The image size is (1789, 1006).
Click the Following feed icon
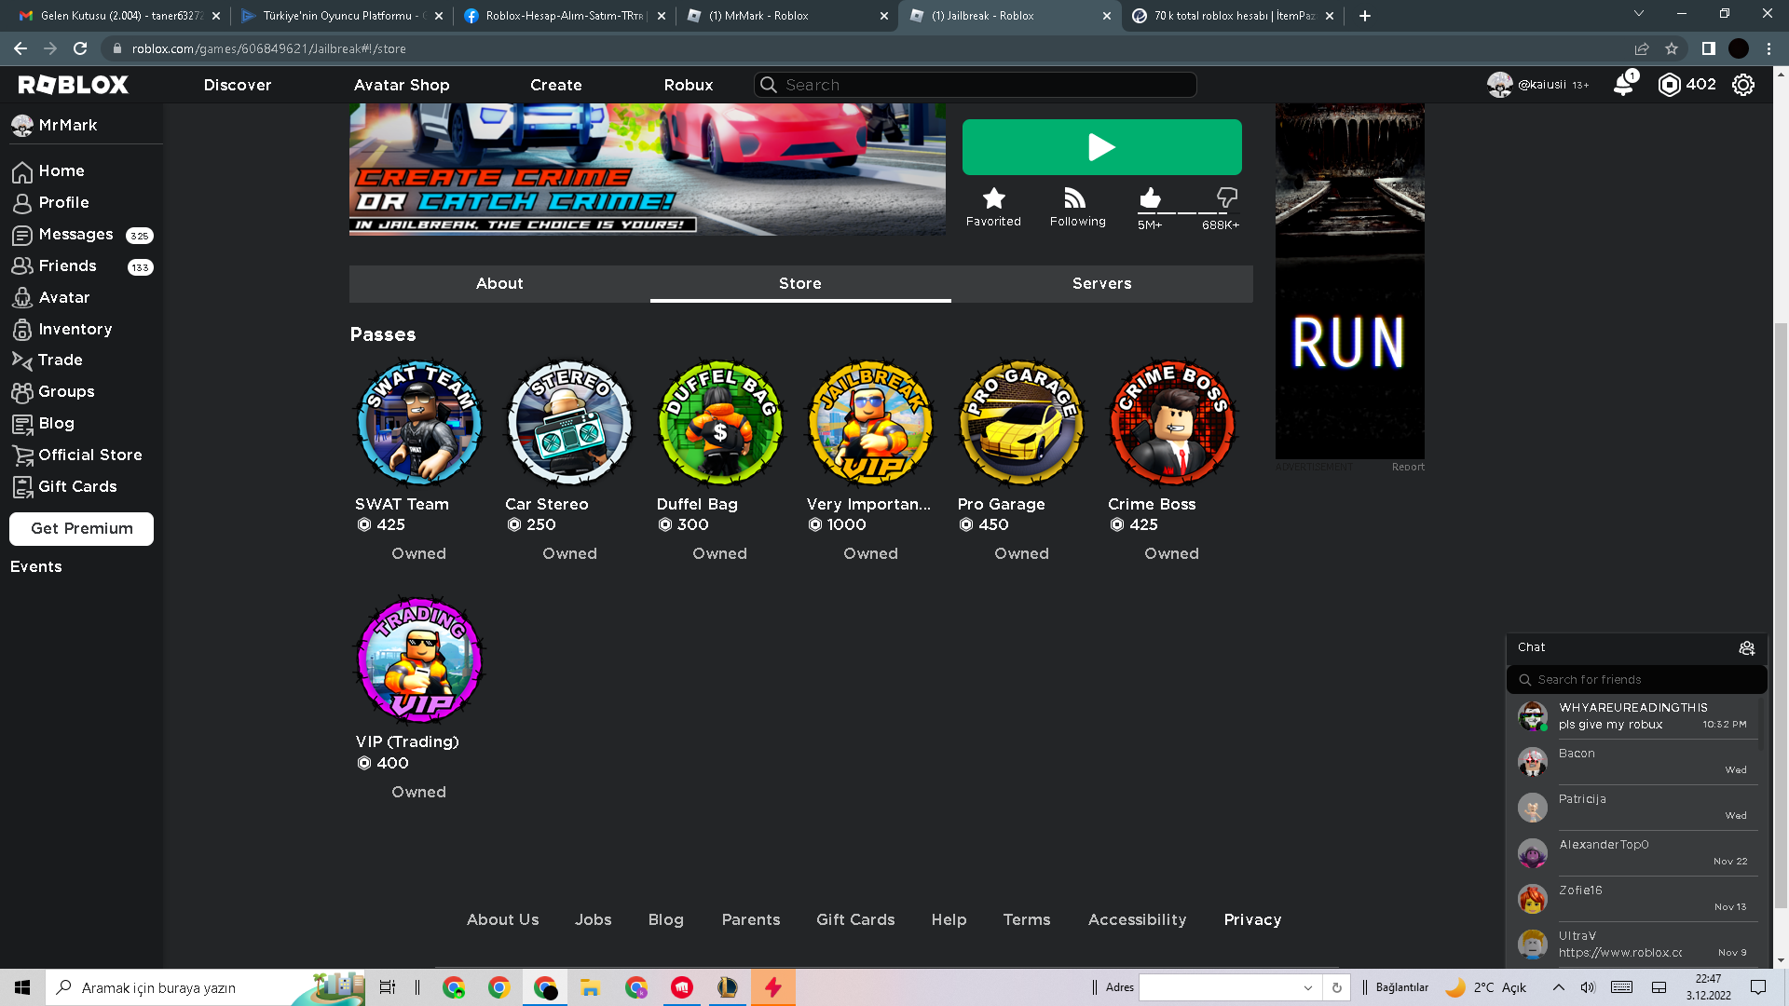click(x=1075, y=197)
